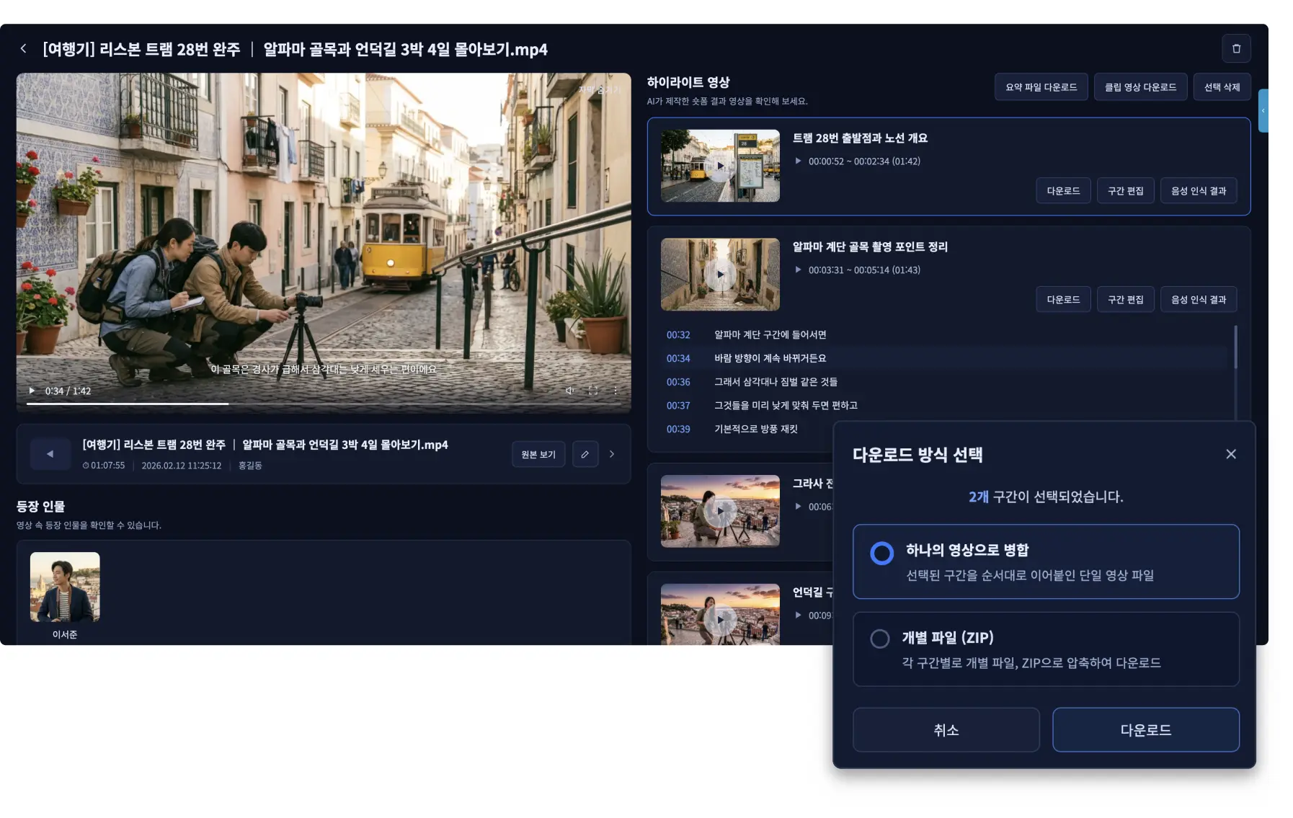Click 구간 편집 for 알파마 계단 골목 clip

coord(1125,300)
